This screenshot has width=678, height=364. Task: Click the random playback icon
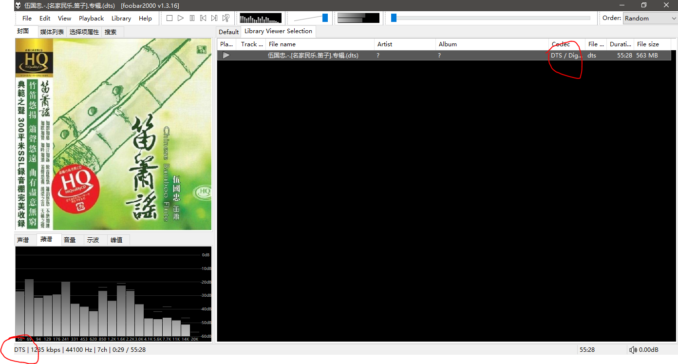[x=226, y=18]
